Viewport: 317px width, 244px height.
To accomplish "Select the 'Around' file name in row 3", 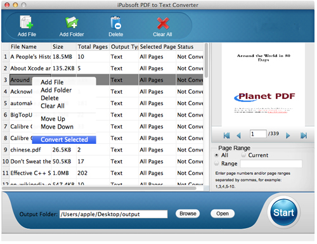I will pyautogui.click(x=20, y=80).
